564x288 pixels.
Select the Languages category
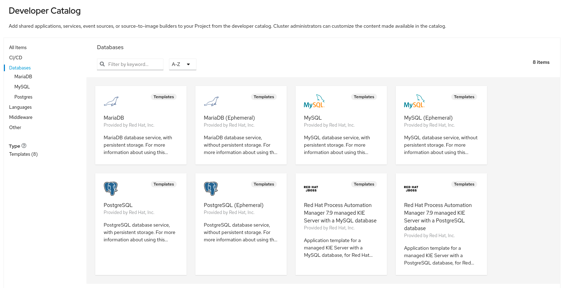[20, 107]
